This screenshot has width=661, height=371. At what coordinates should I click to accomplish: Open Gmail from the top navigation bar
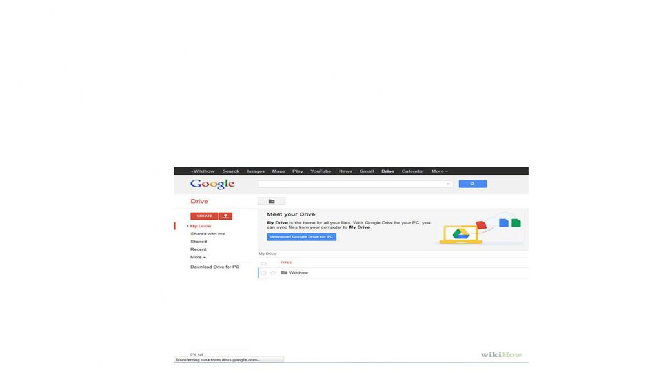coord(367,171)
